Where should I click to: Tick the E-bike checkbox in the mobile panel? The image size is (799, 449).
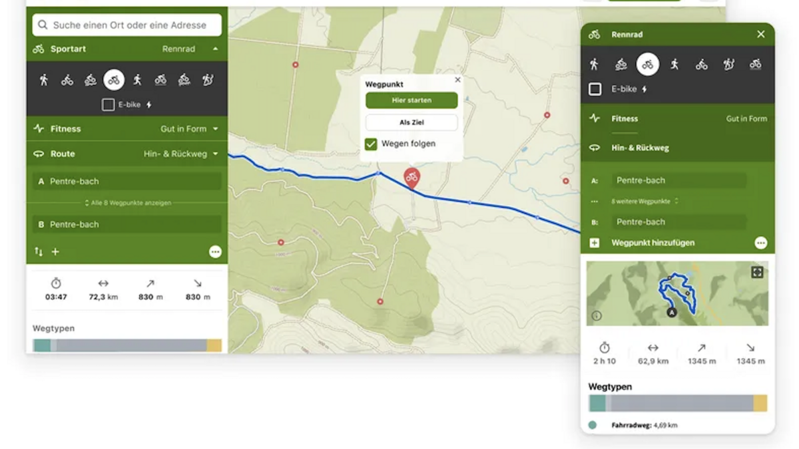coord(595,89)
